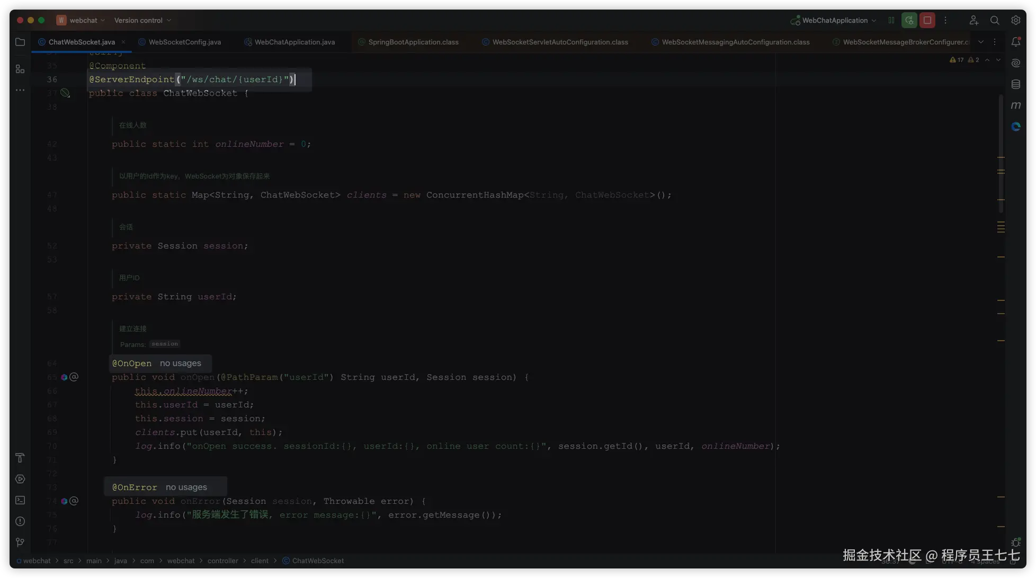The width and height of the screenshot is (1036, 578).
Task: Click the 17 warnings indicator
Action: pos(957,60)
